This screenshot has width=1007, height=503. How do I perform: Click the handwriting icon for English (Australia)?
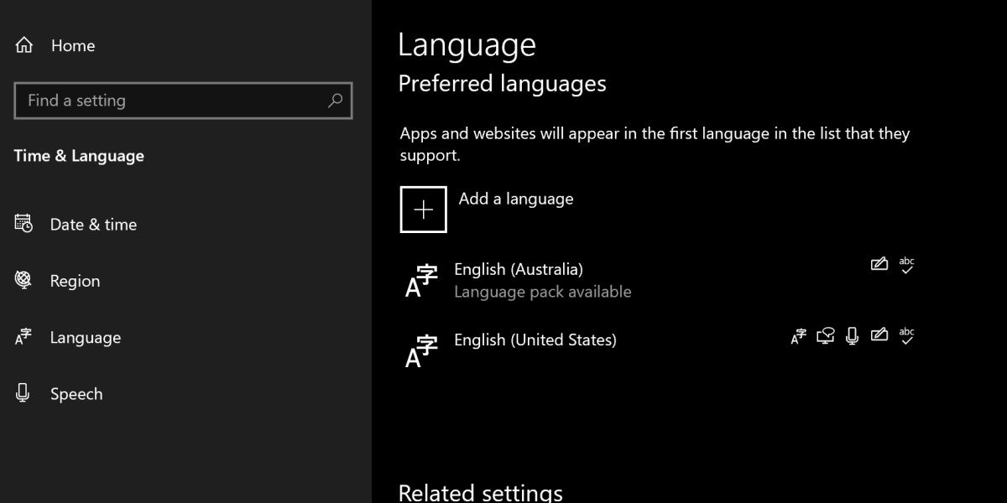(879, 265)
